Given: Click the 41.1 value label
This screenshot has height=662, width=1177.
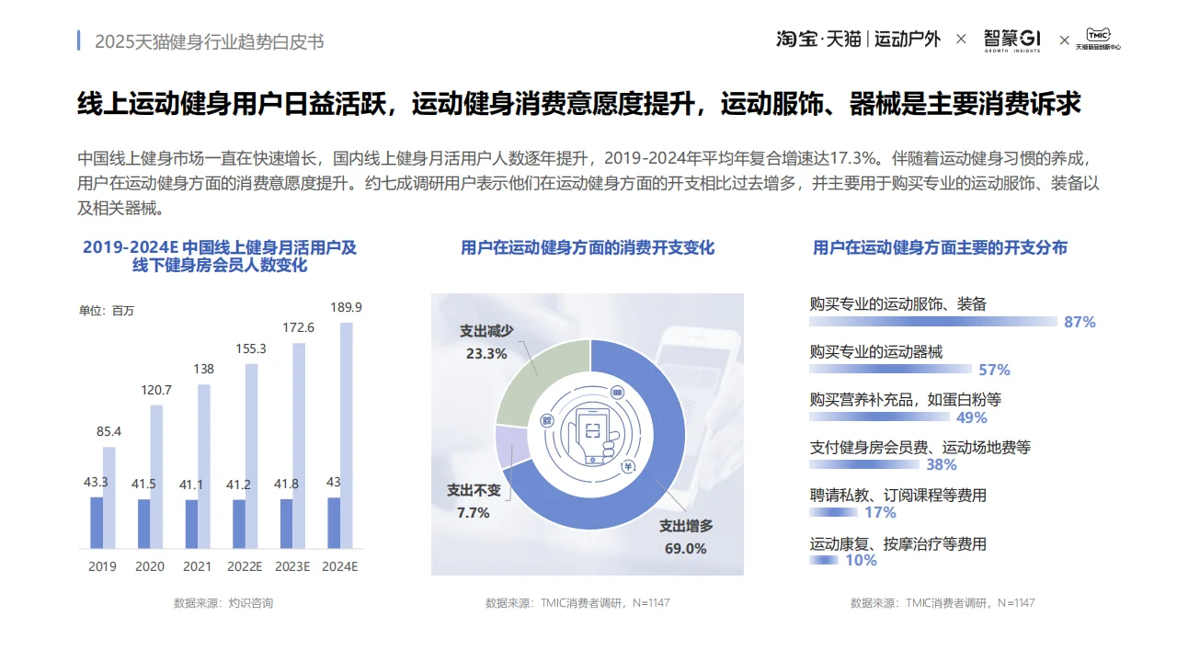Looking at the screenshot, I should pyautogui.click(x=190, y=484).
